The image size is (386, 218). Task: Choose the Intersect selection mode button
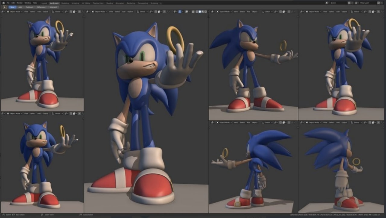(x=53, y=7)
